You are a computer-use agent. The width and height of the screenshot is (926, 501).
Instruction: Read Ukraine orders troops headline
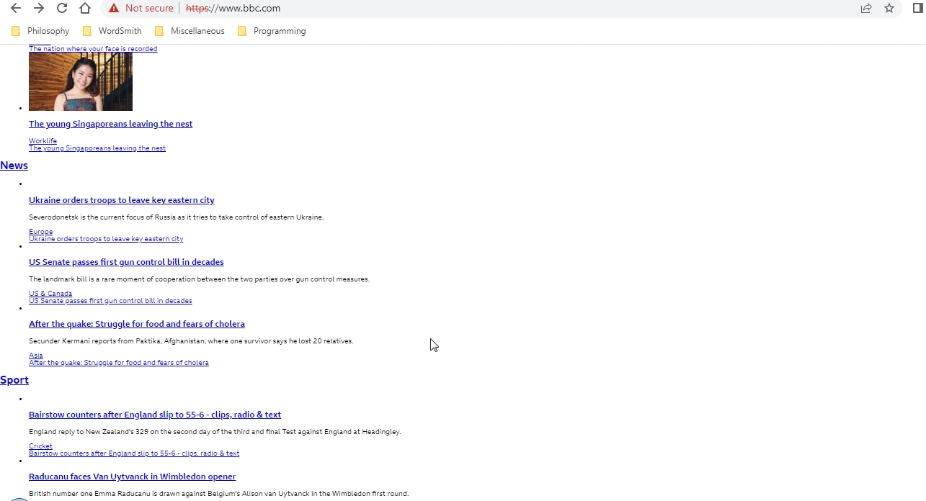[x=122, y=200]
